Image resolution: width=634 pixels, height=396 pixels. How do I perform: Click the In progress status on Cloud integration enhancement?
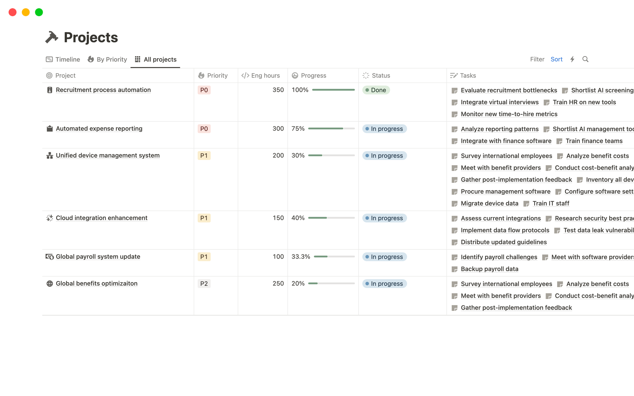[384, 218]
